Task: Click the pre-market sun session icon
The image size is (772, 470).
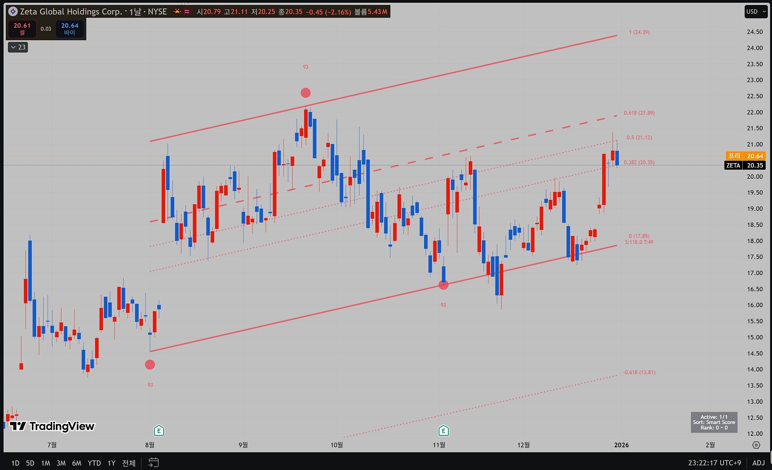Action: (177, 12)
